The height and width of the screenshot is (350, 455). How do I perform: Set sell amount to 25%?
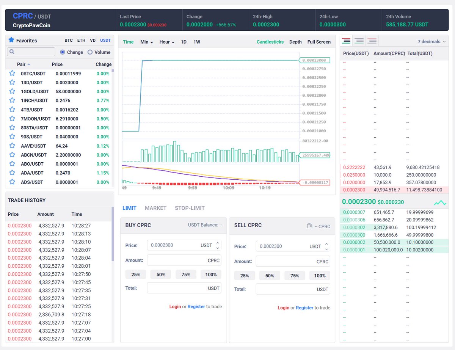(245, 276)
